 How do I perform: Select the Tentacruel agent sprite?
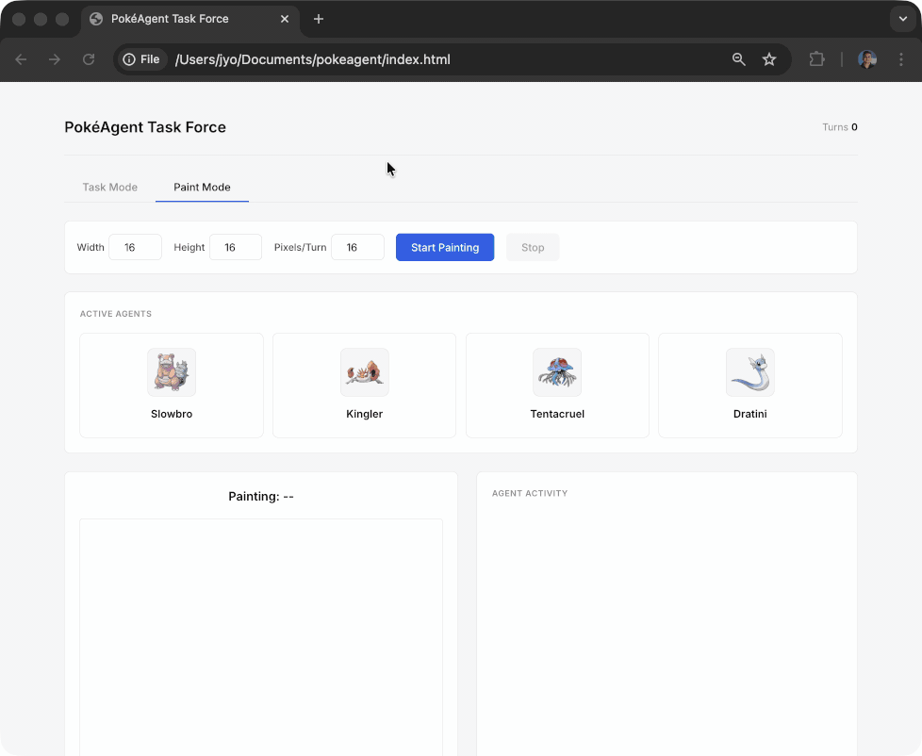[x=557, y=372]
